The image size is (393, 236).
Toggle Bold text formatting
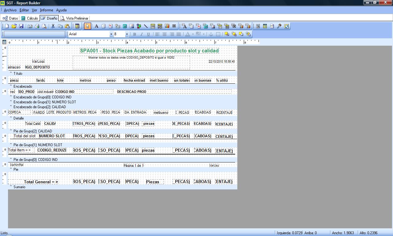(134, 34)
